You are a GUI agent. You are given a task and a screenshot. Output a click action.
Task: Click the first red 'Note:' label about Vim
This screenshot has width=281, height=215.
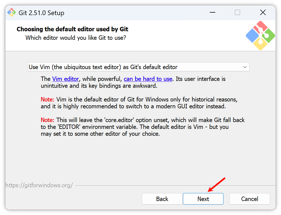click(x=48, y=99)
